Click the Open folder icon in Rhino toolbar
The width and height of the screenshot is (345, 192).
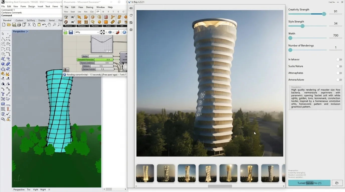click(x=9, y=25)
